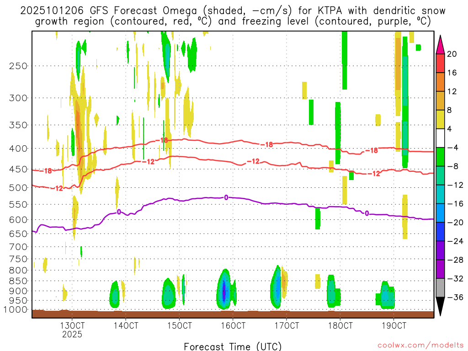Click the pink upper colorbar arrow tip
The width and height of the screenshot is (468, 351).
tap(440, 45)
